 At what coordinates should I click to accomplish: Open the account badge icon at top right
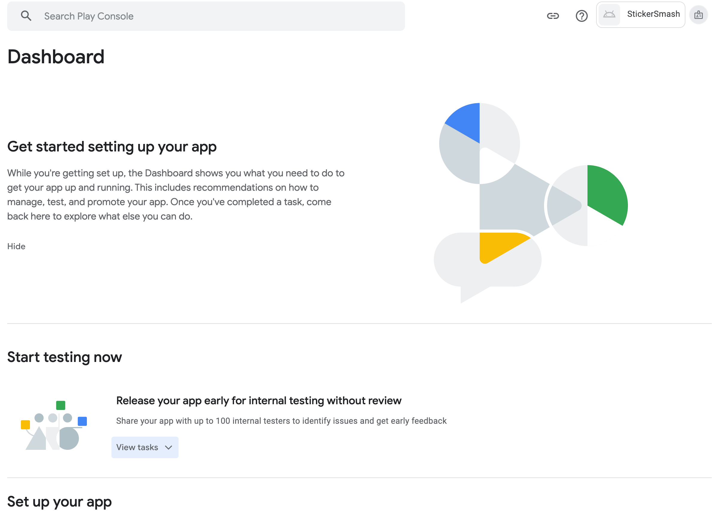[x=698, y=14]
